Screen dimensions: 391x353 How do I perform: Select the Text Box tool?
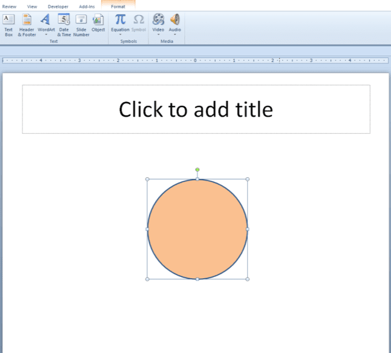[8, 25]
